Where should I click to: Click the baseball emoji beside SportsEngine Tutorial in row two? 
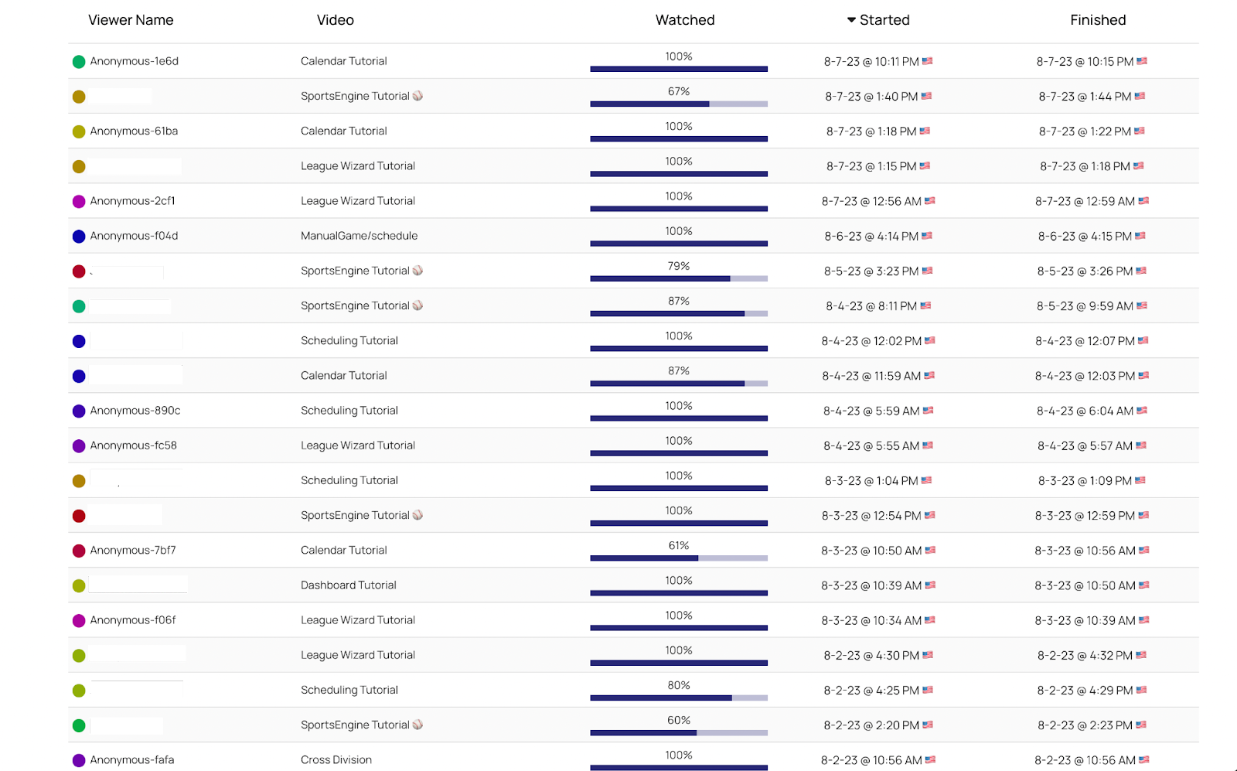pyautogui.click(x=418, y=95)
